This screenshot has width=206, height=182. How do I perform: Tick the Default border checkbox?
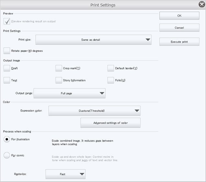tap(111, 68)
